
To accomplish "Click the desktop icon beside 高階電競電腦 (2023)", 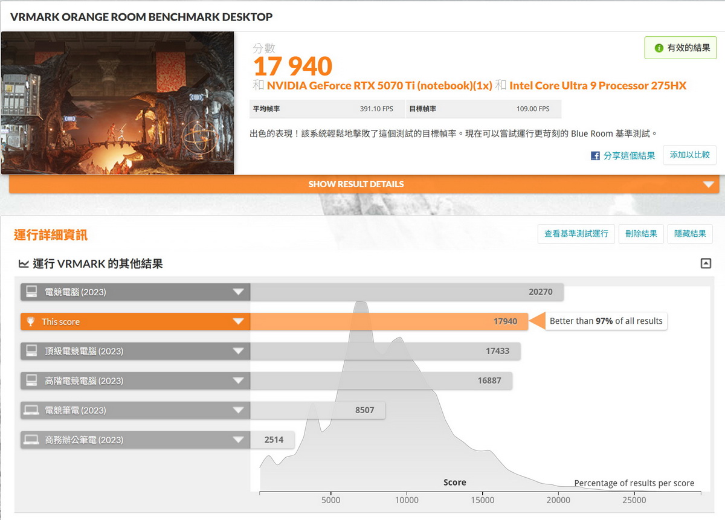I will [x=31, y=381].
